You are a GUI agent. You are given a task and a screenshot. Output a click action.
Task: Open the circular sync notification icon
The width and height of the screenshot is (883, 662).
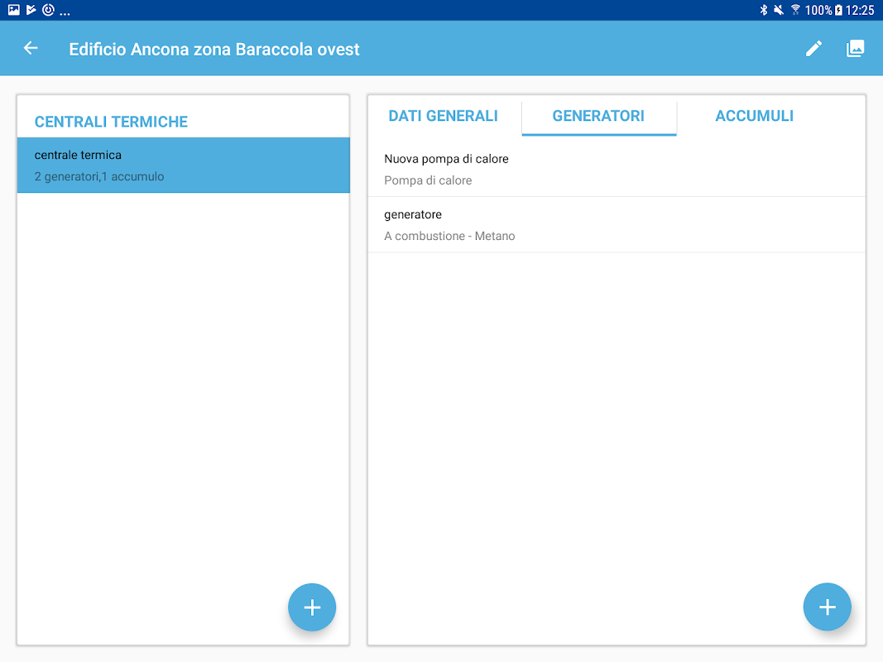click(x=49, y=10)
